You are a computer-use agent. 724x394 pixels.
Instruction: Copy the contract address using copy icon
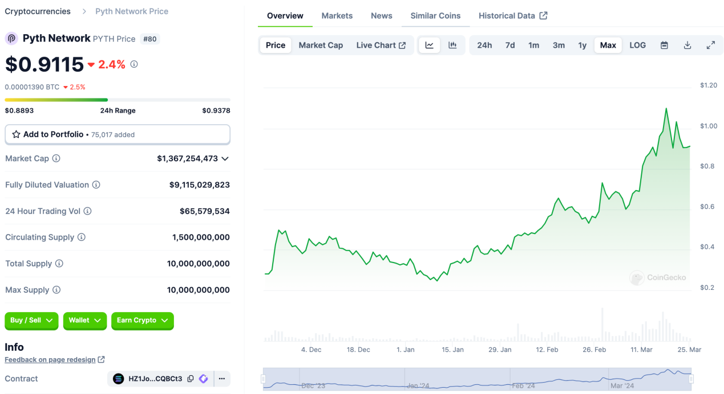click(x=190, y=378)
